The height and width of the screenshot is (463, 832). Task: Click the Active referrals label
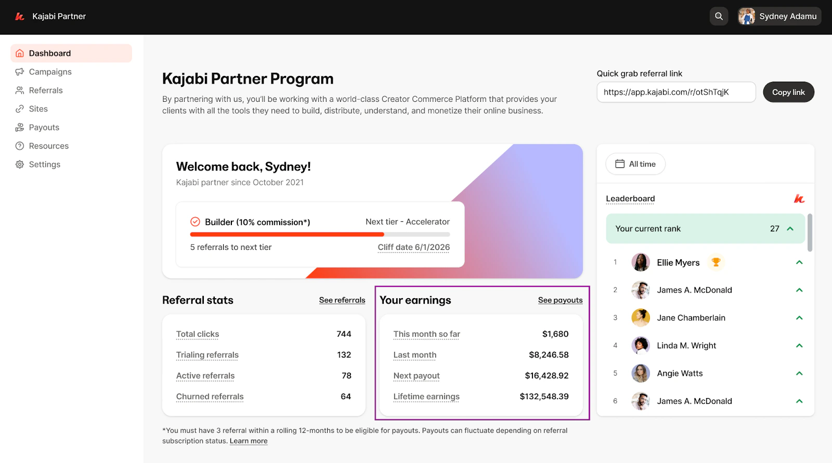pos(205,376)
